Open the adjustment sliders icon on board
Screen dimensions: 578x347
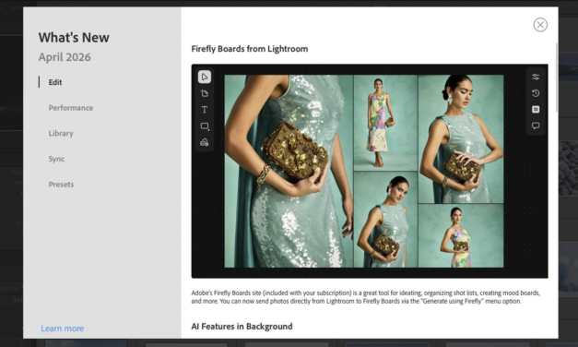(x=536, y=77)
